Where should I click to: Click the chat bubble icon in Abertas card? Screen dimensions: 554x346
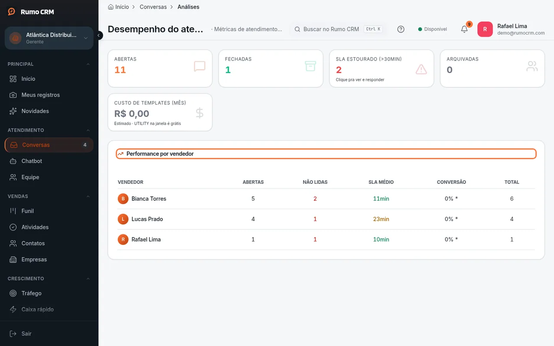coord(200,67)
